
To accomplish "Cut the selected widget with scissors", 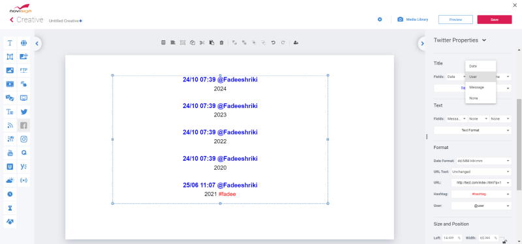I will 202,42.
